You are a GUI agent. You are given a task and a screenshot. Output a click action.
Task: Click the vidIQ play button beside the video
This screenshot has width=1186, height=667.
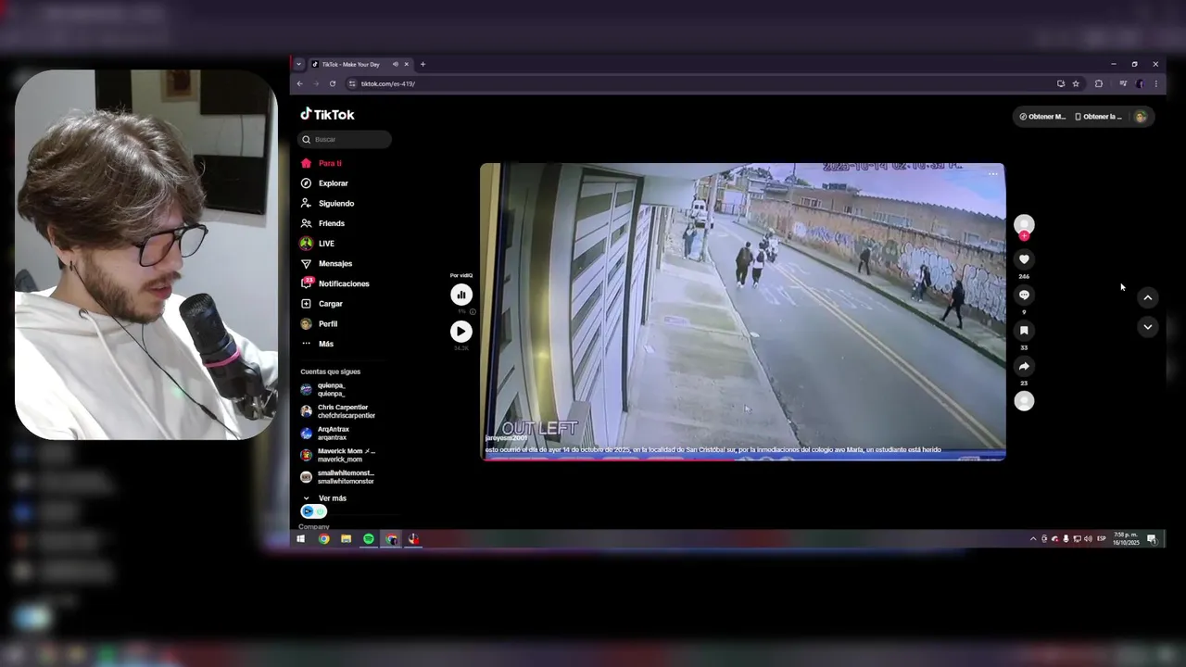tap(461, 331)
